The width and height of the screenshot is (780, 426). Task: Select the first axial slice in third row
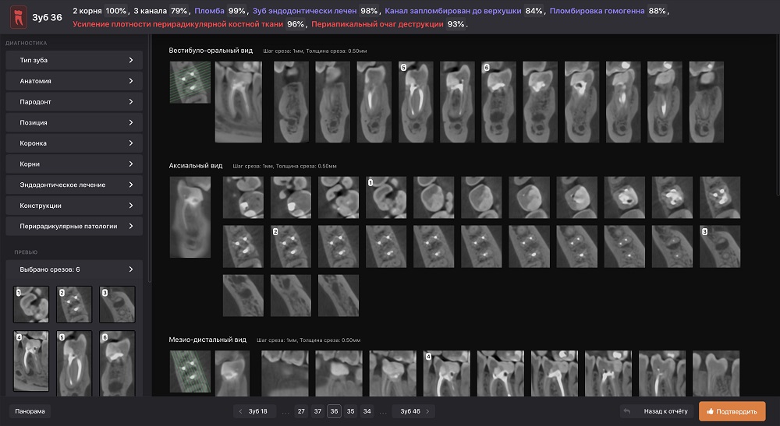(243, 296)
